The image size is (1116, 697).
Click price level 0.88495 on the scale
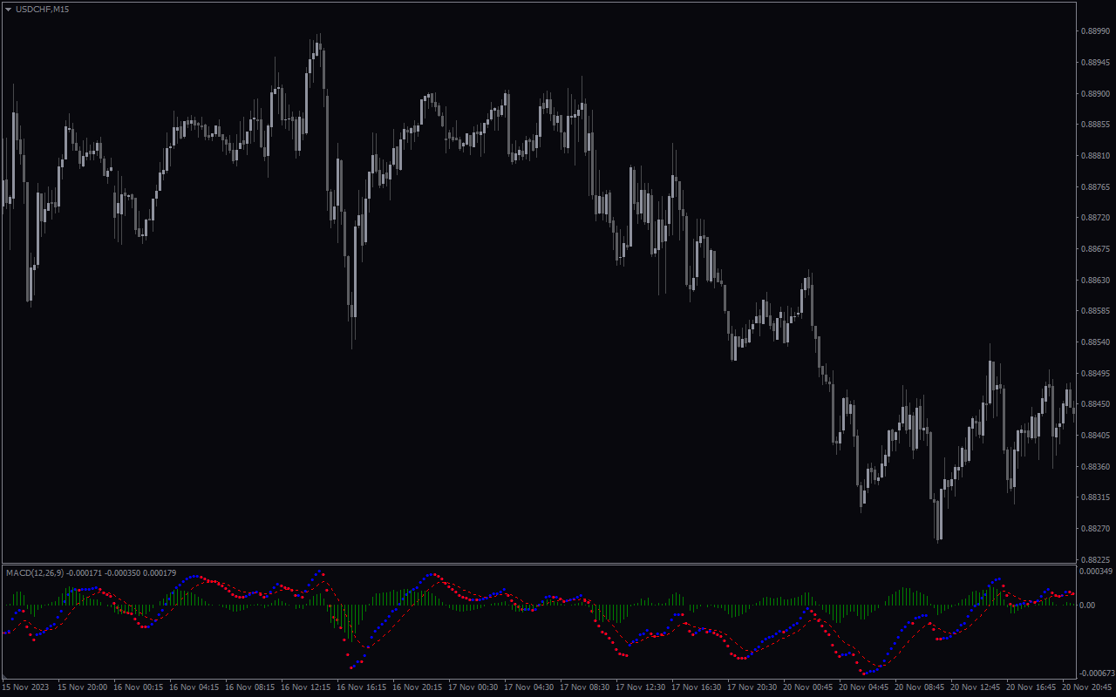[x=1096, y=374]
